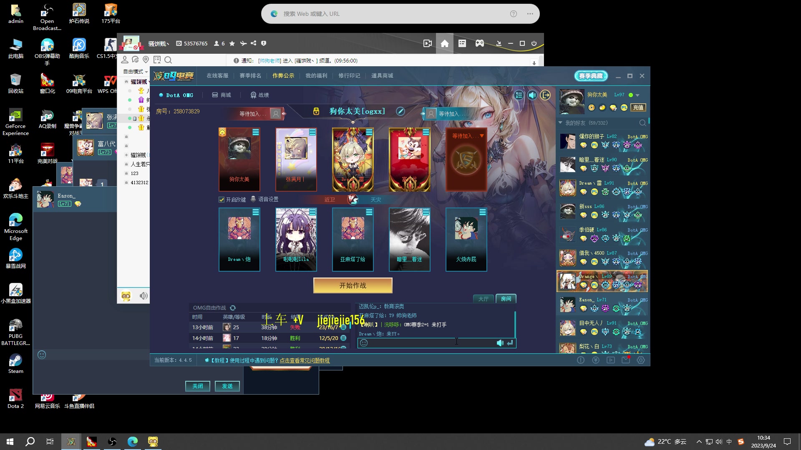Toggle 开启改键 checkbox
This screenshot has height=450, width=801.
[222, 200]
